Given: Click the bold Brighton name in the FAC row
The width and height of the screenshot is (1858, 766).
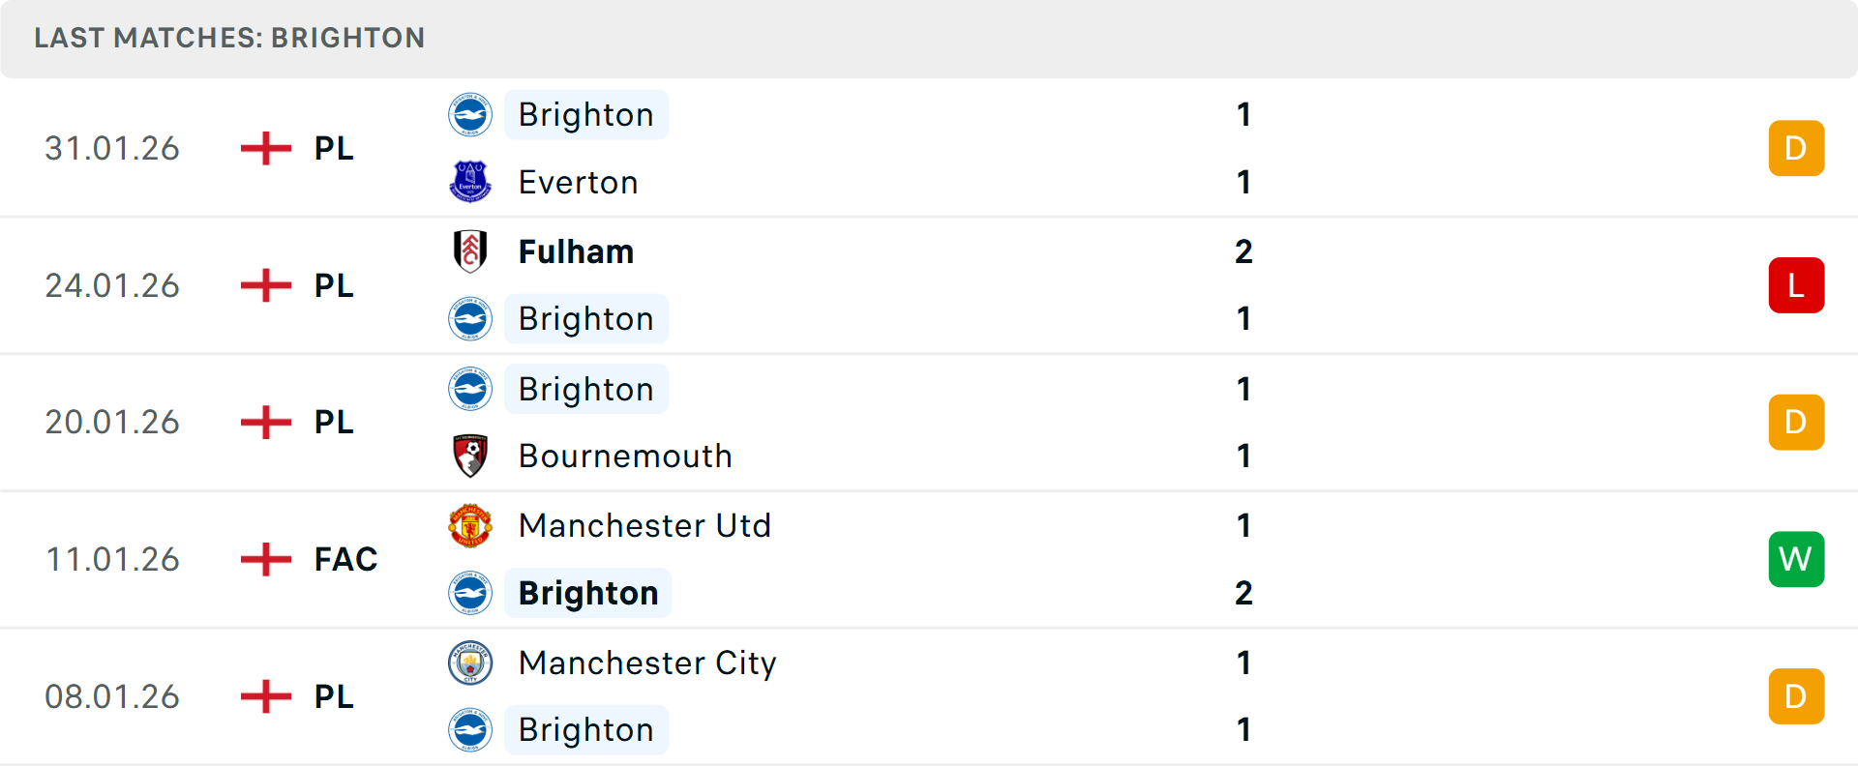Looking at the screenshot, I should [587, 593].
